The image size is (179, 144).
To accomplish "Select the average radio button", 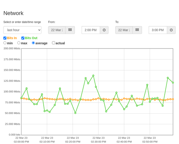I will click(33, 43).
